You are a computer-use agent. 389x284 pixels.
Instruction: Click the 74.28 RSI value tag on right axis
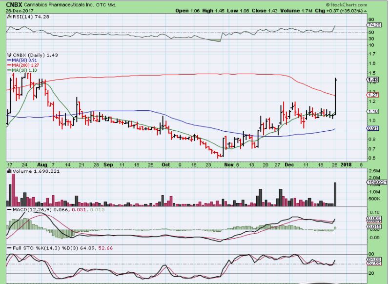pos(374,25)
